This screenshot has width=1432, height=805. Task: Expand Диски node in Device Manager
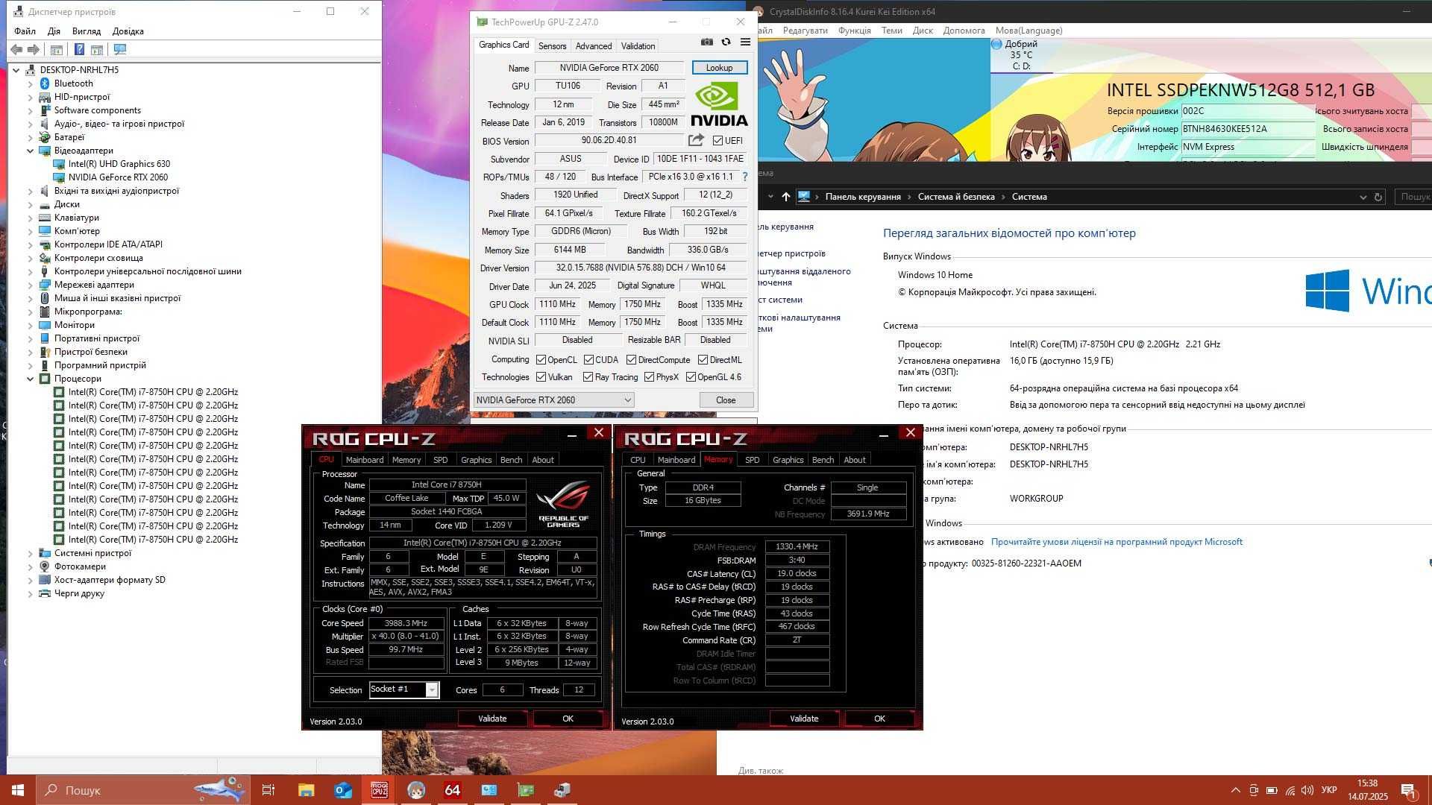[x=31, y=204]
